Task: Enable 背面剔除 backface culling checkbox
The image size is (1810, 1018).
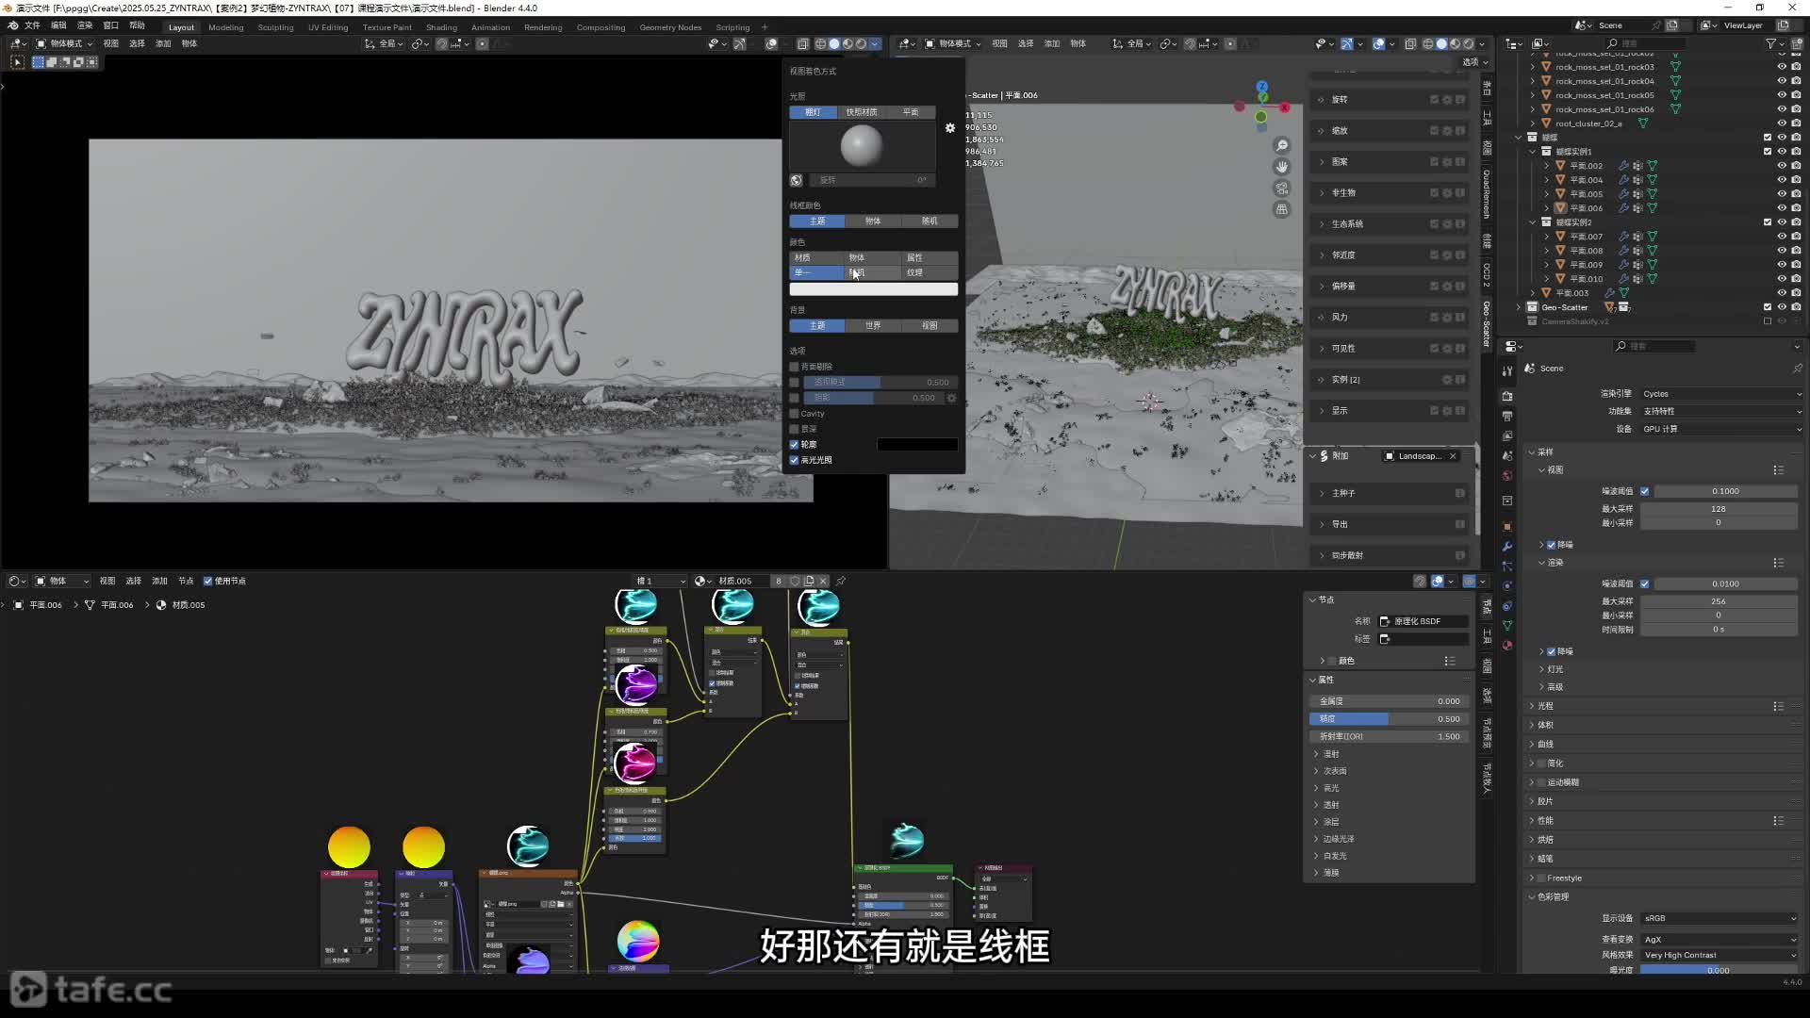Action: (x=794, y=367)
